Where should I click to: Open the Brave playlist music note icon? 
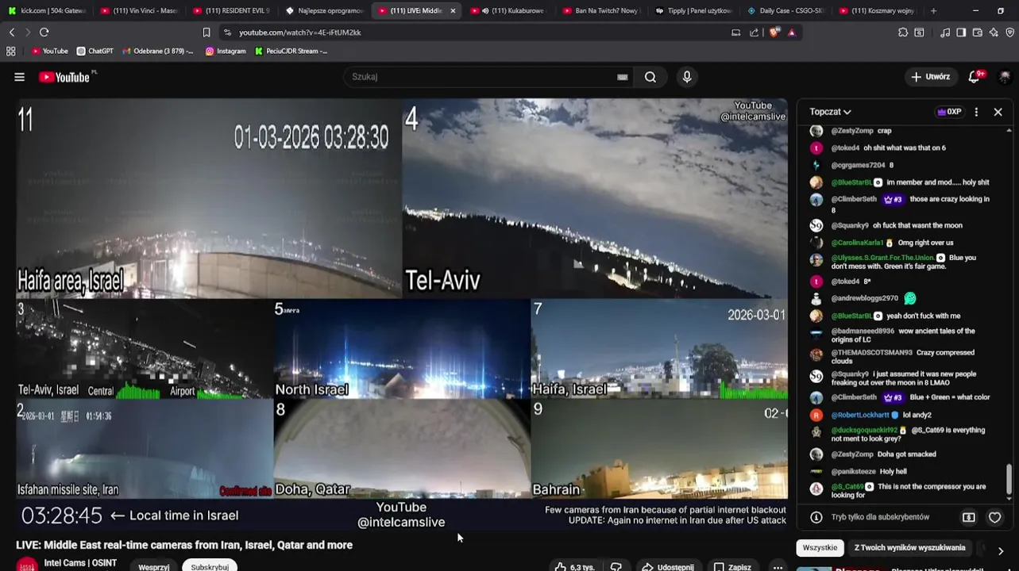[x=945, y=33]
